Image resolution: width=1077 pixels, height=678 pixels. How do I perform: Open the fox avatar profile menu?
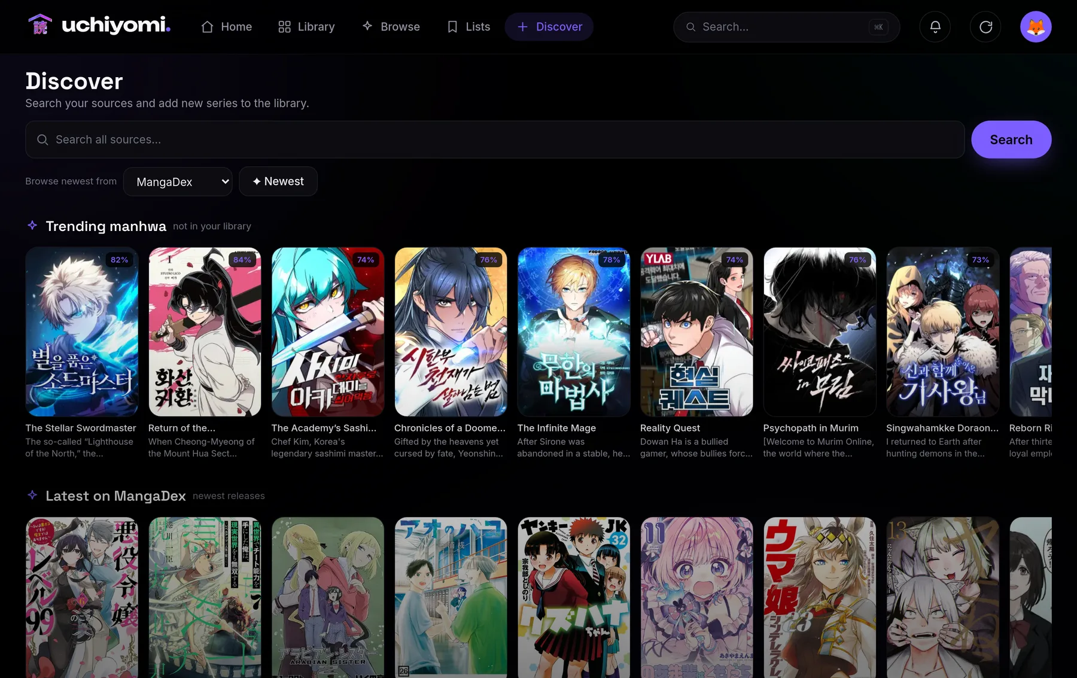click(1036, 27)
